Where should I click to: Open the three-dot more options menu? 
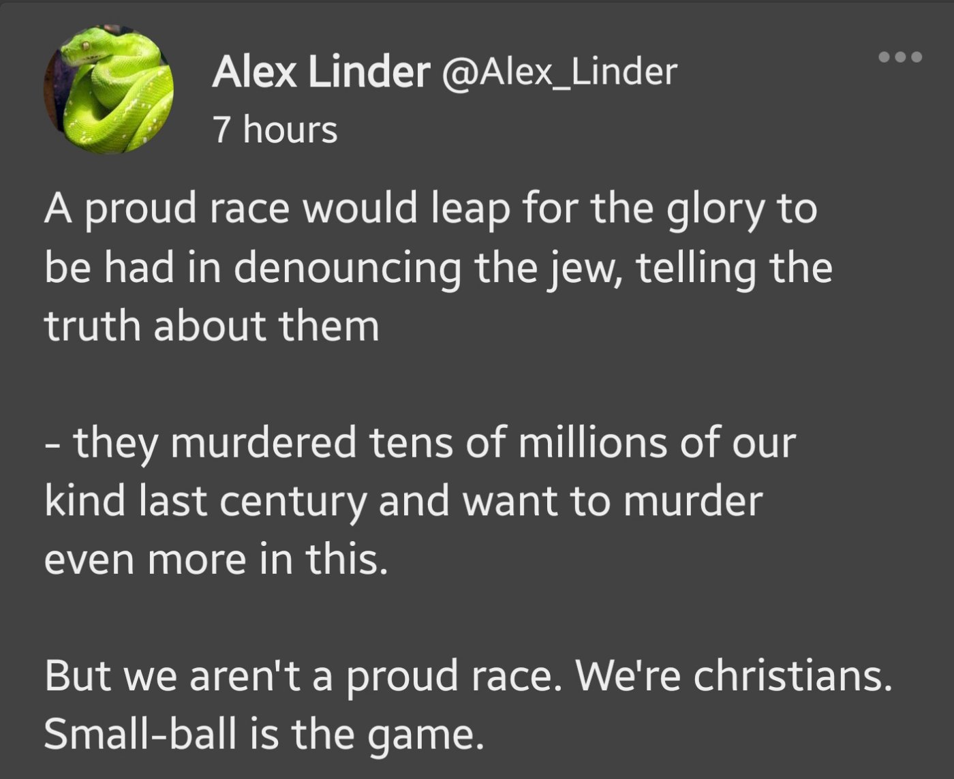[x=899, y=57]
